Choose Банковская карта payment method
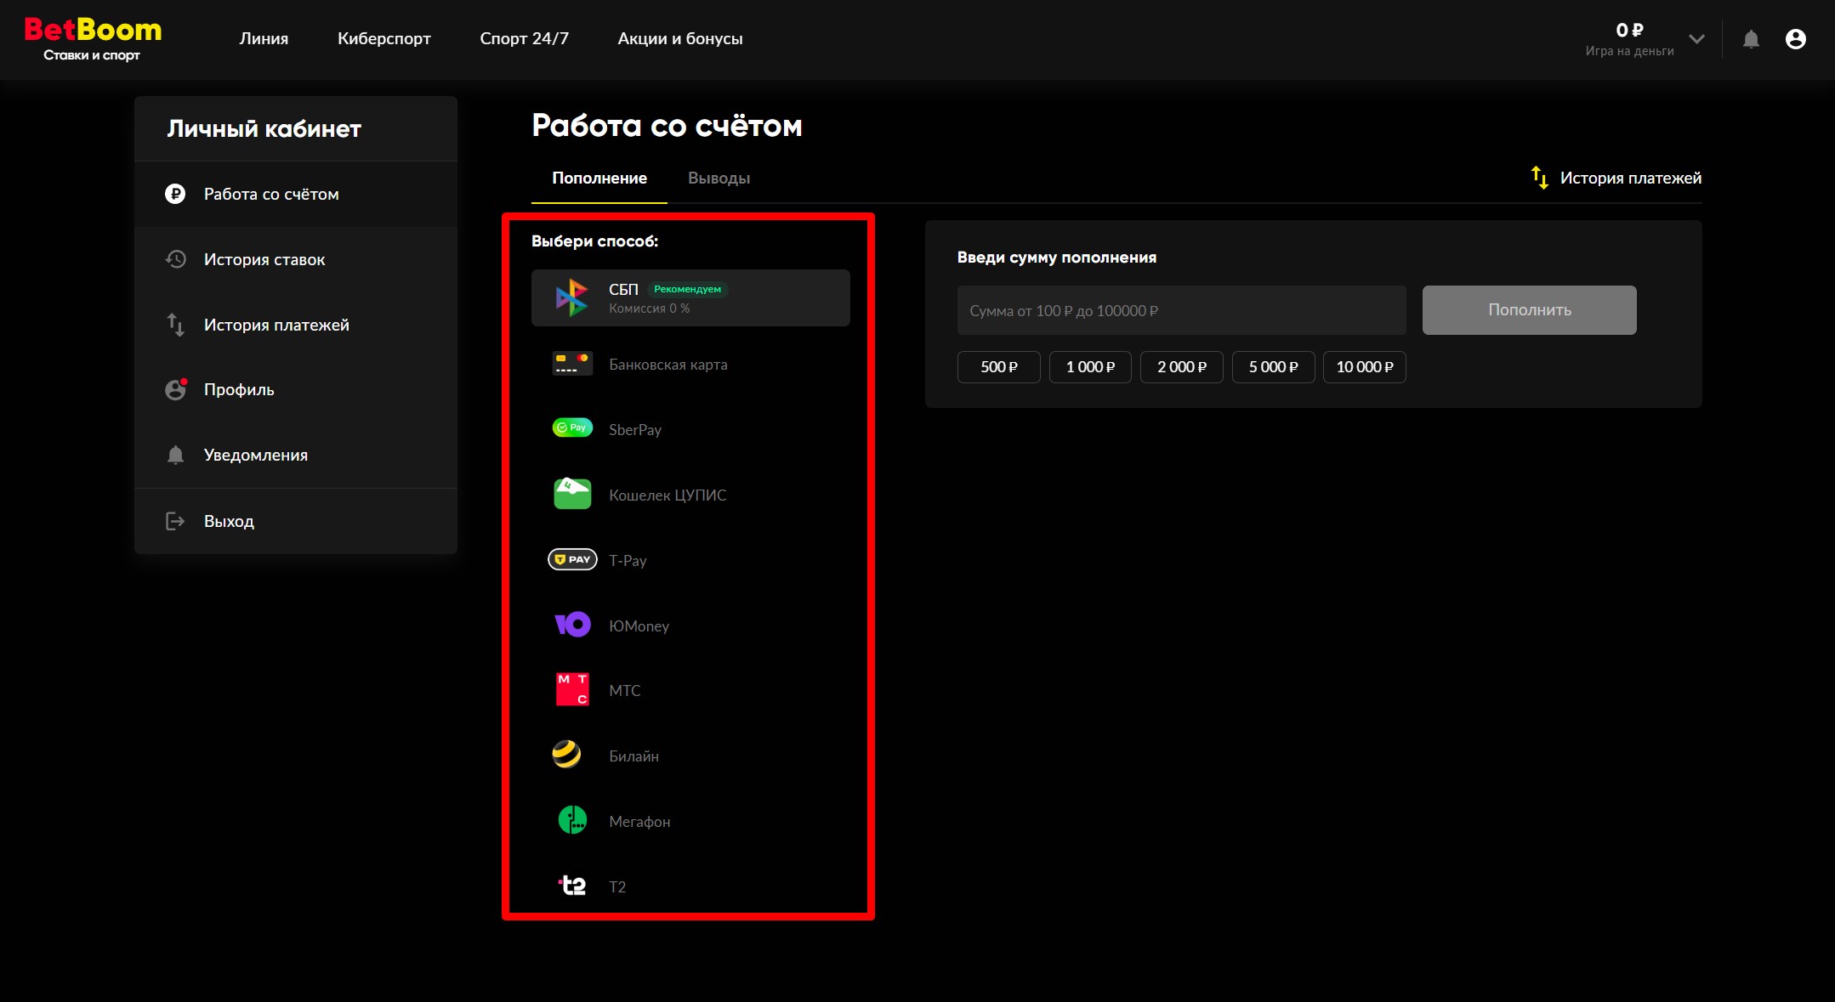1835x1002 pixels. pos(668,365)
